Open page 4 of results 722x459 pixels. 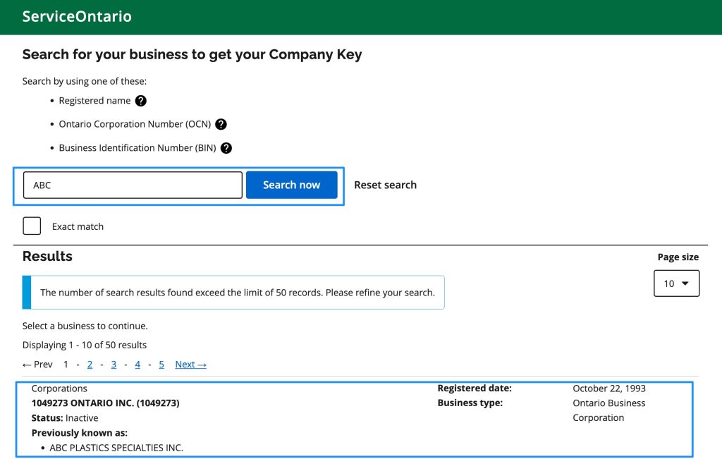[137, 364]
